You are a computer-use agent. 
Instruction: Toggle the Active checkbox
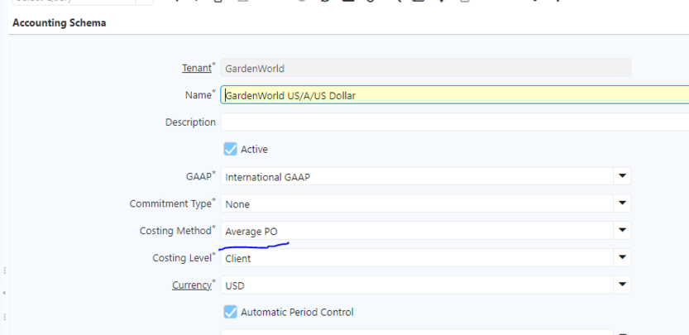(231, 150)
